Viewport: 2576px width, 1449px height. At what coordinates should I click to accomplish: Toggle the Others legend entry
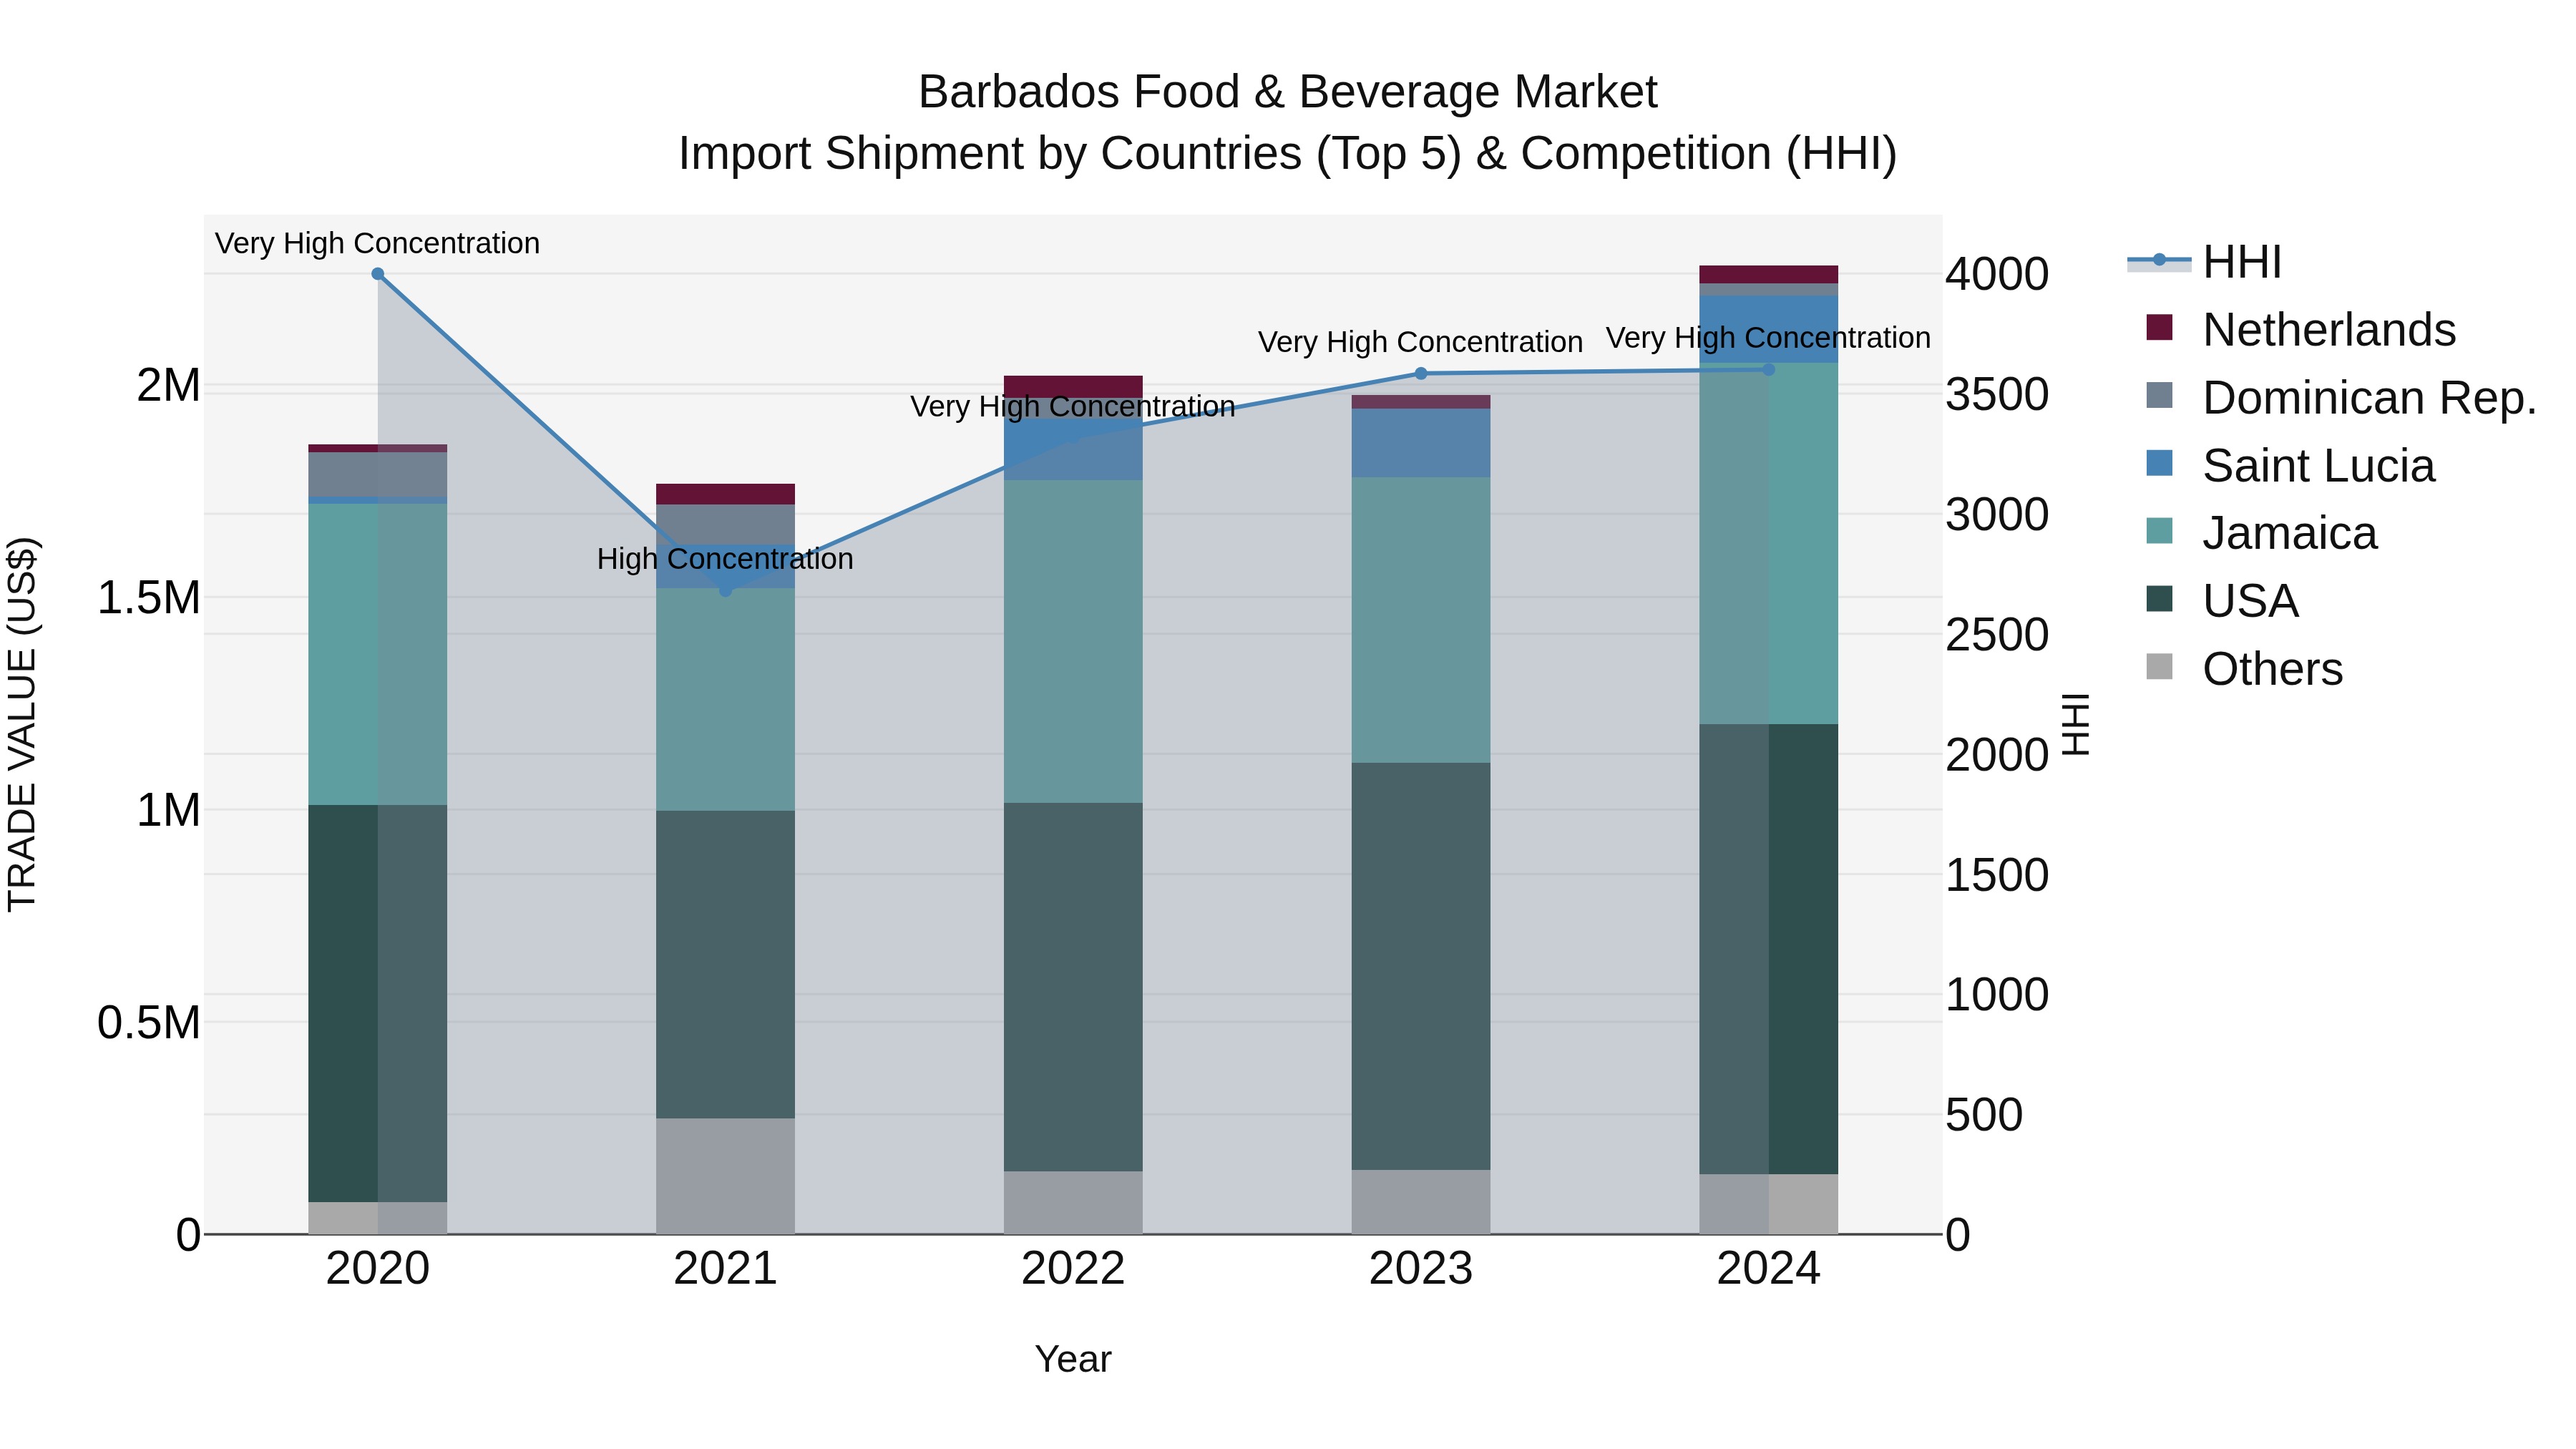click(2244, 669)
